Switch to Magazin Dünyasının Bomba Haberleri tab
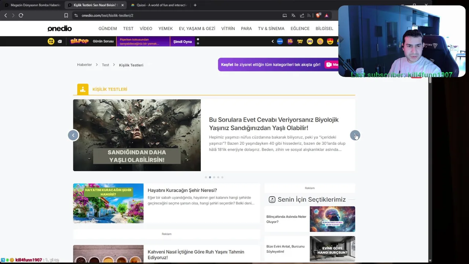Screen dimensions: 469x264 click(32, 5)
